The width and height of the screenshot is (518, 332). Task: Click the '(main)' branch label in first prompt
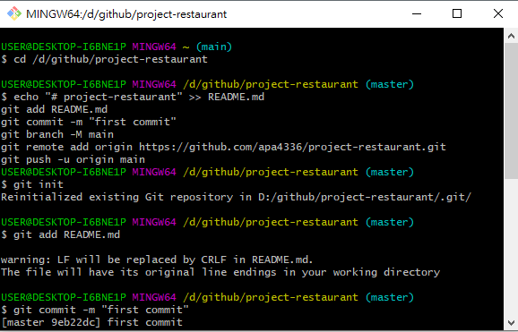(x=214, y=47)
